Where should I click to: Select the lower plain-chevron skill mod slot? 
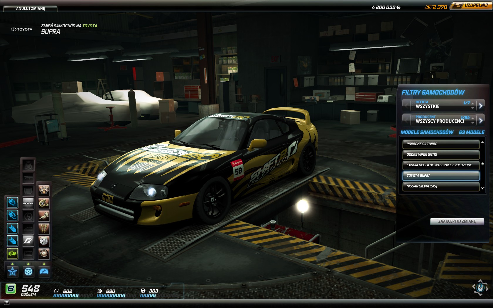pyautogui.click(x=12, y=241)
